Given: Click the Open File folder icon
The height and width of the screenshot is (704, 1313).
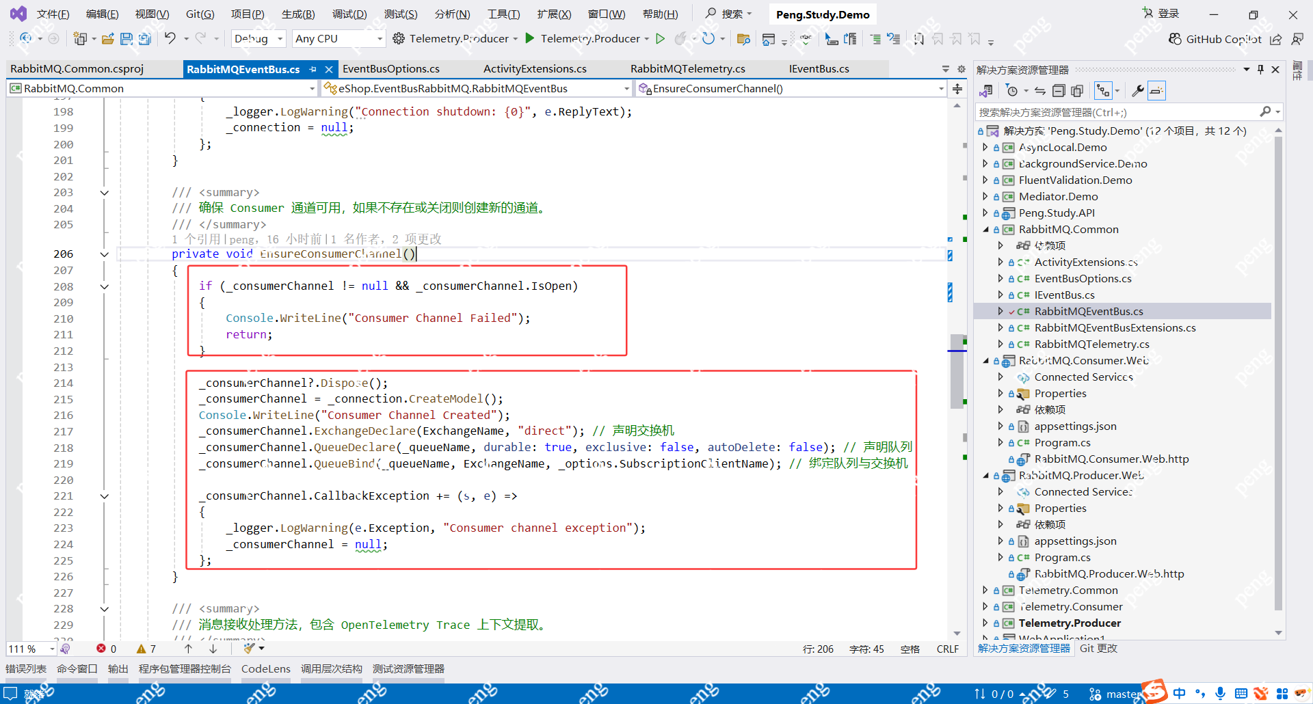Looking at the screenshot, I should pos(108,39).
